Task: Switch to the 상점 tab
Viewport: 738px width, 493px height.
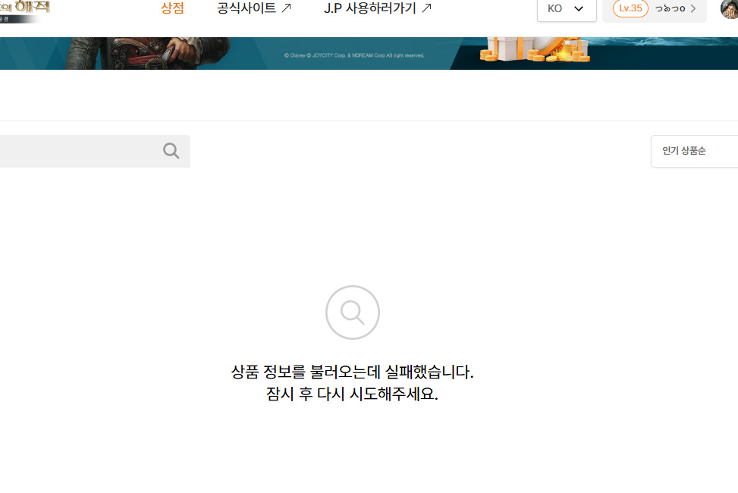Action: [x=172, y=8]
